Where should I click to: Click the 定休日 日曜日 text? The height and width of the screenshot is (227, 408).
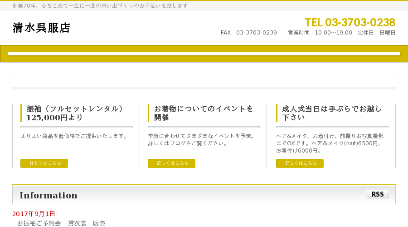pyautogui.click(x=377, y=33)
